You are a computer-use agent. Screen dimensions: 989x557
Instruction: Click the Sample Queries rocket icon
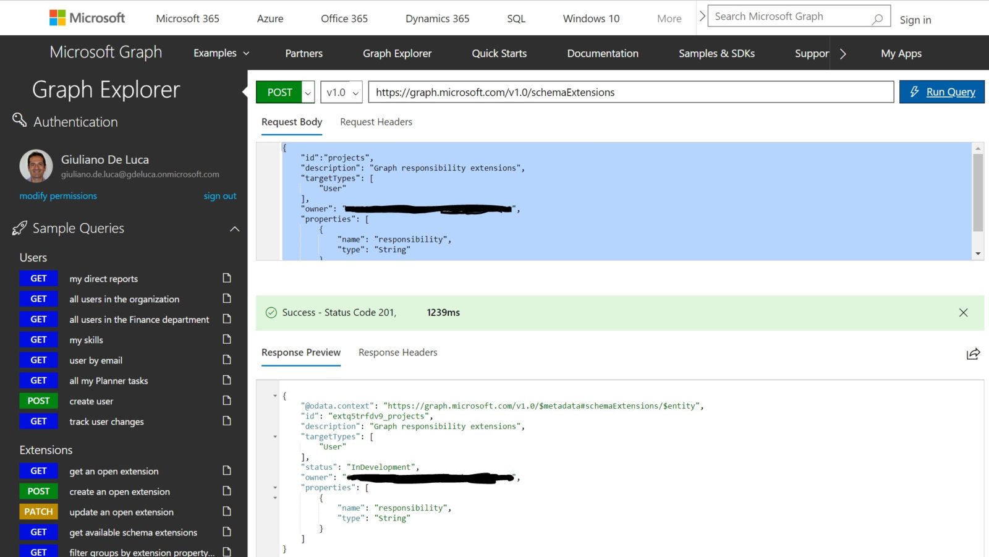[19, 228]
